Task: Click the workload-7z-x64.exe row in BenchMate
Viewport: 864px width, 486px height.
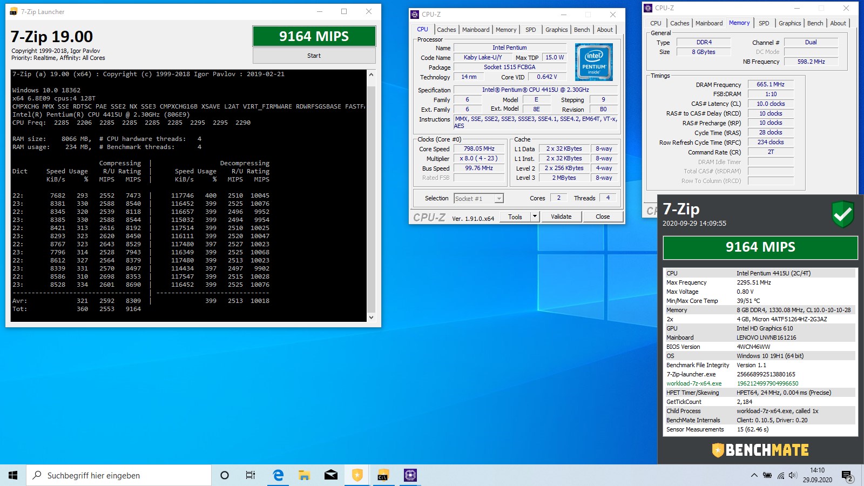Action: tap(760, 383)
